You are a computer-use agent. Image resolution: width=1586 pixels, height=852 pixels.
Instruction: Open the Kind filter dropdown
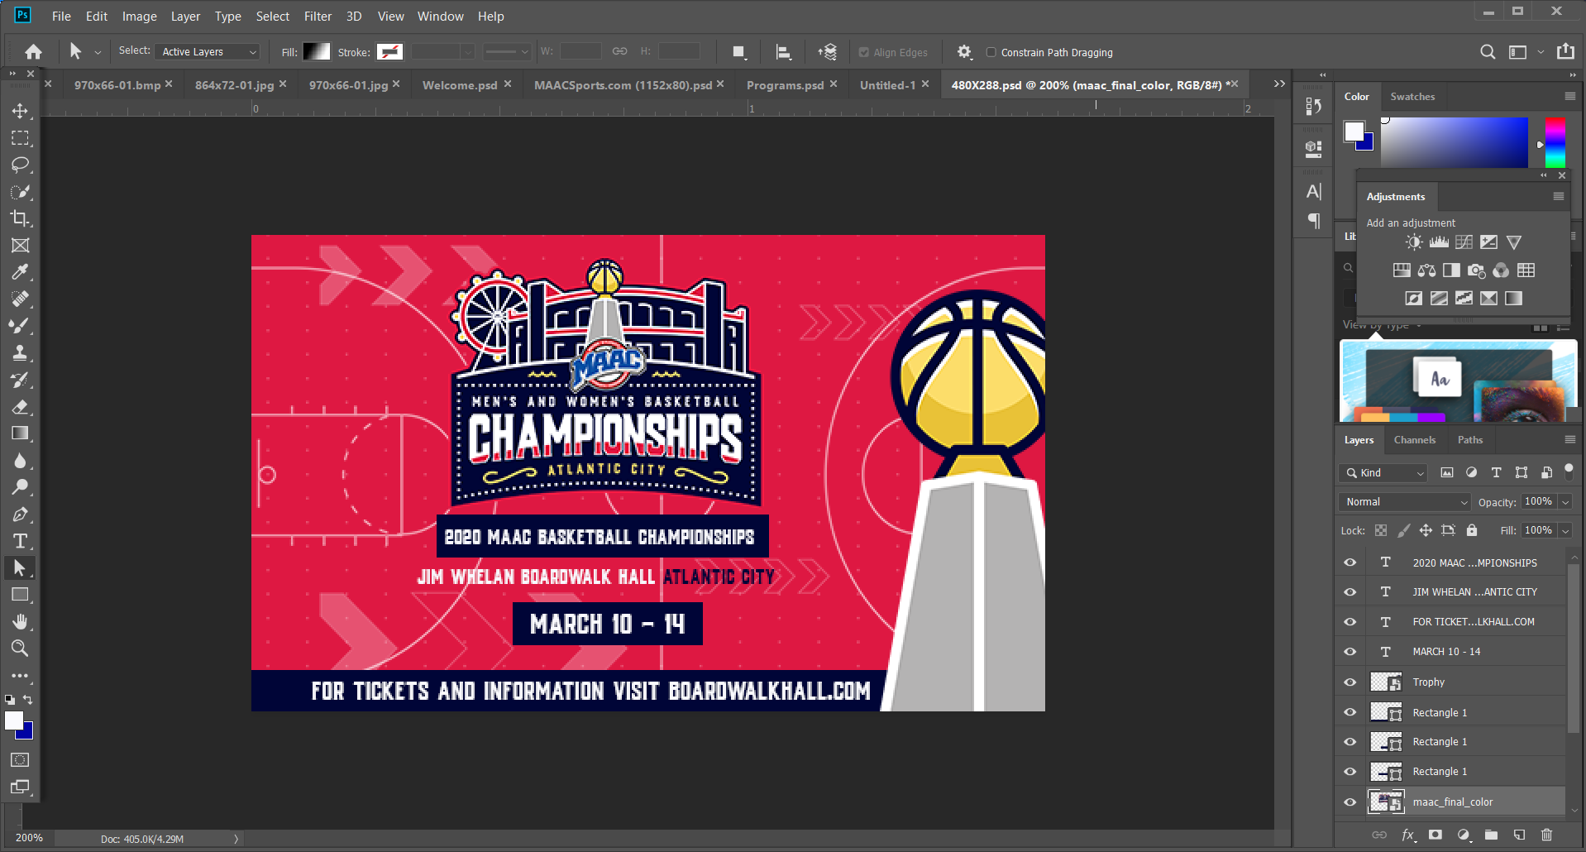coord(1383,473)
